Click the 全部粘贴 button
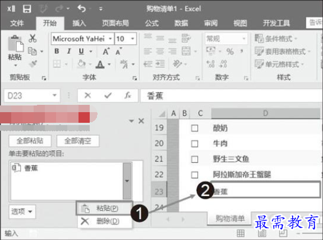Screen dimensions: 323x240 30,141
